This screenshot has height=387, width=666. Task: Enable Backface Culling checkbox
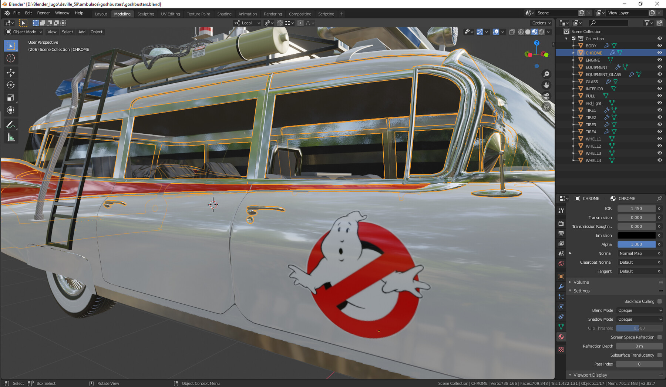coord(659,301)
